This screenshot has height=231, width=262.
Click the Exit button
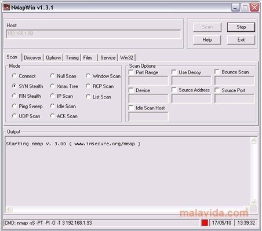[241, 40]
